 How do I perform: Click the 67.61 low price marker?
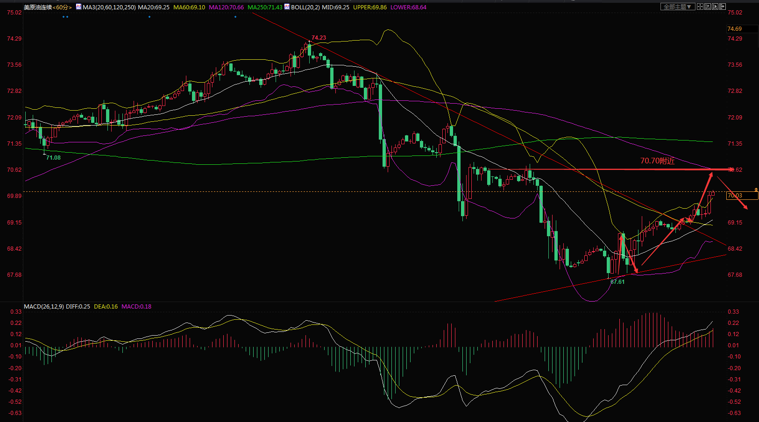tap(617, 282)
